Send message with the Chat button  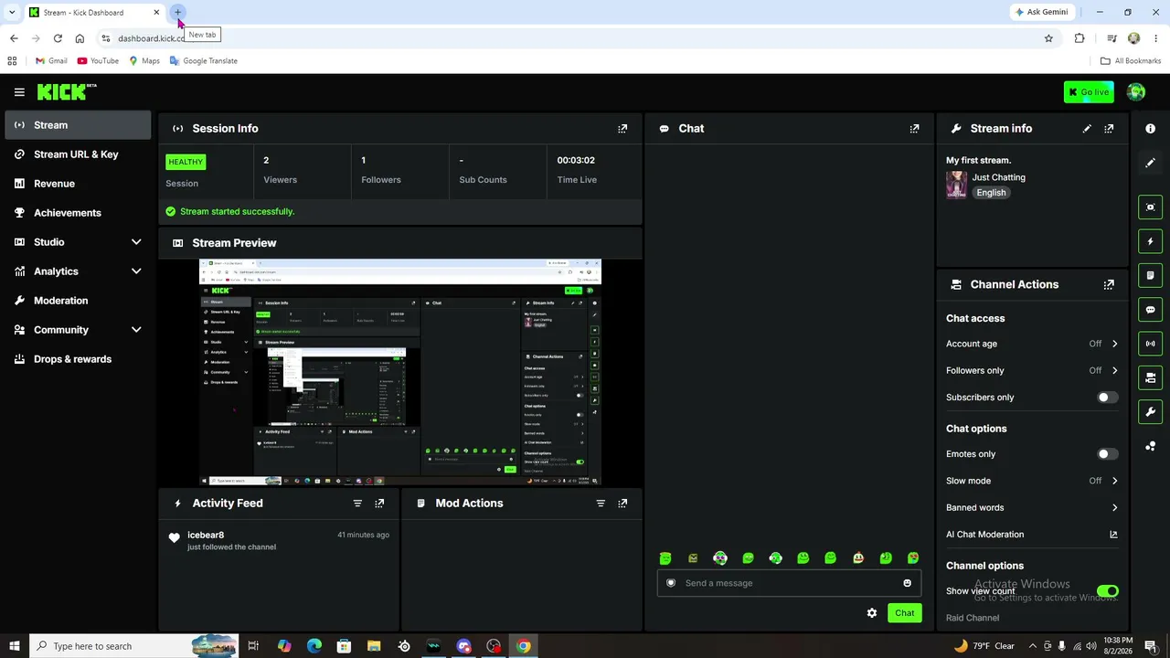pos(904,613)
